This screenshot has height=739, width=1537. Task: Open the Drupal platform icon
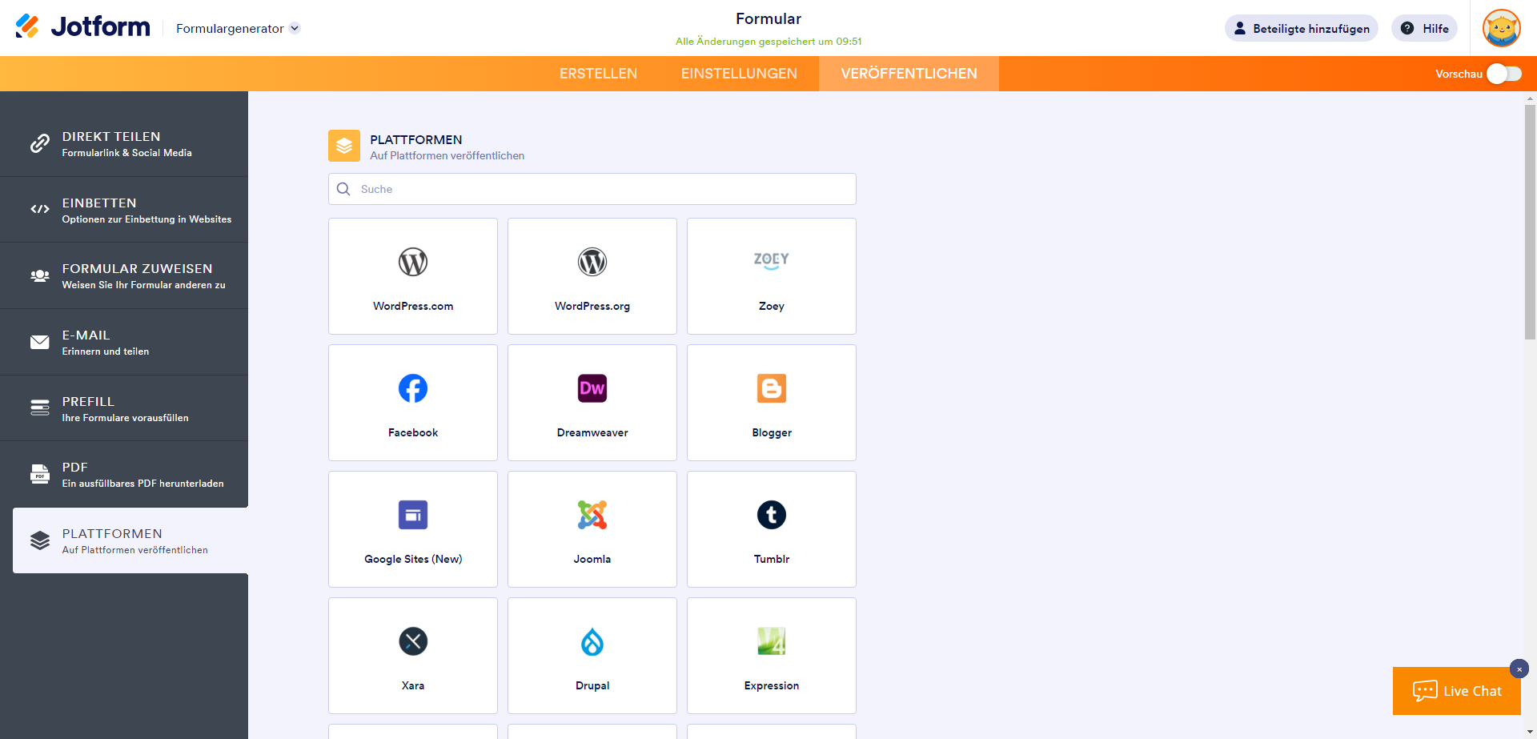[x=592, y=642]
